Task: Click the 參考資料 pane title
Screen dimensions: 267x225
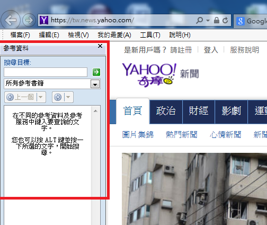Action: tap(16, 48)
